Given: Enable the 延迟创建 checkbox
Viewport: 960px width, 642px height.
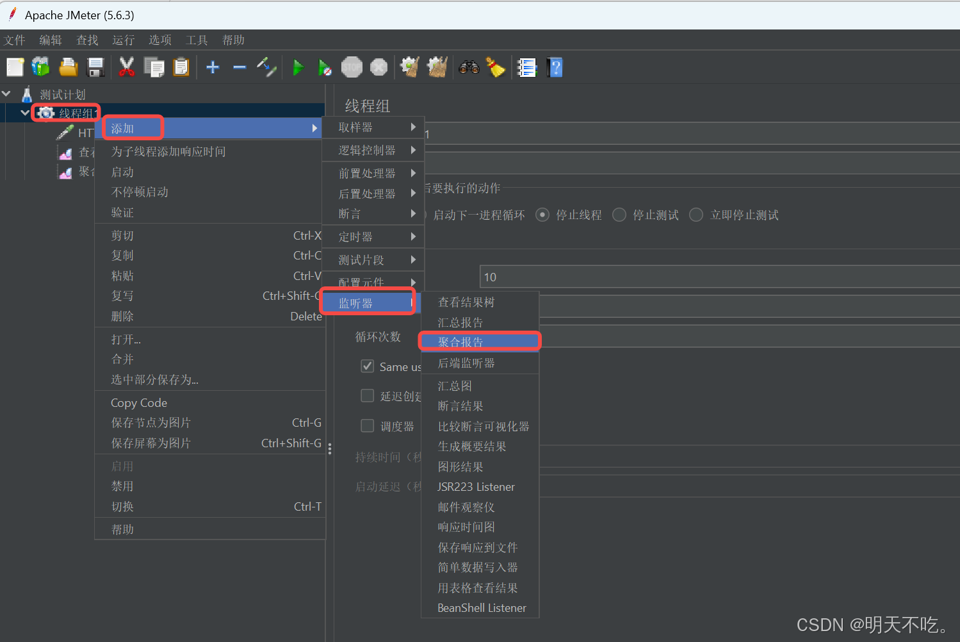Looking at the screenshot, I should point(368,395).
